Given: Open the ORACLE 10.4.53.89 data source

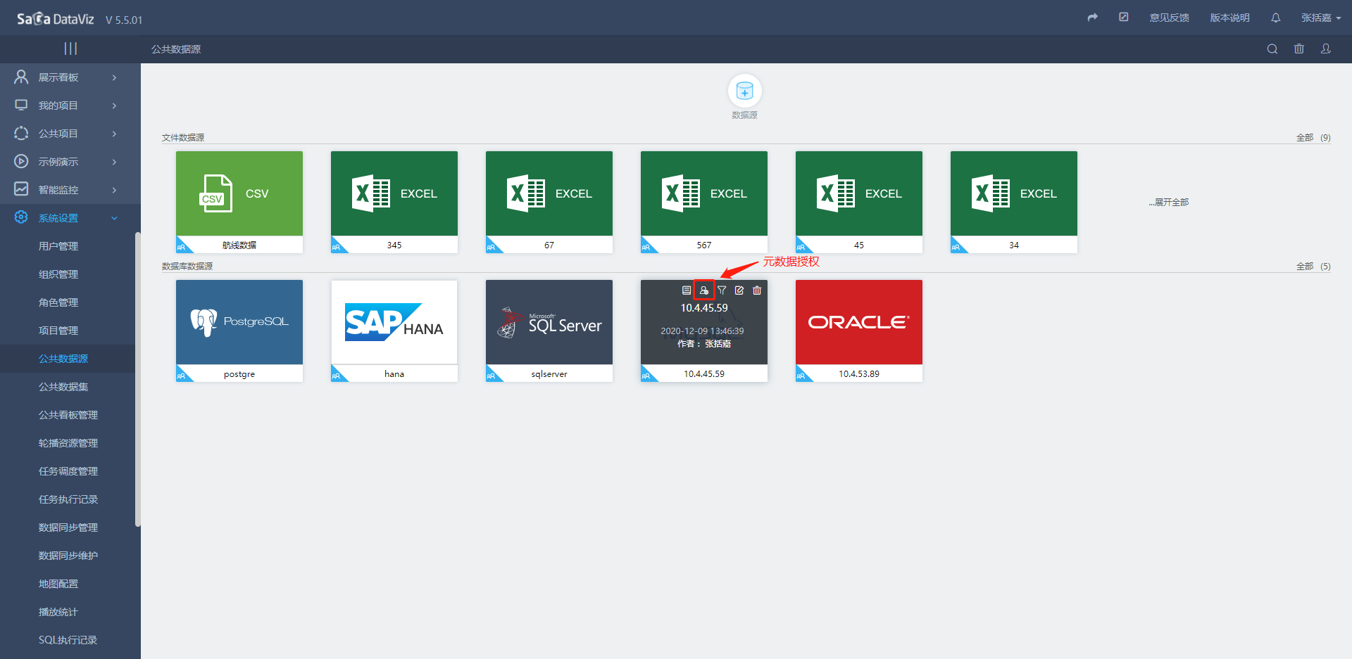Looking at the screenshot, I should pos(859,331).
